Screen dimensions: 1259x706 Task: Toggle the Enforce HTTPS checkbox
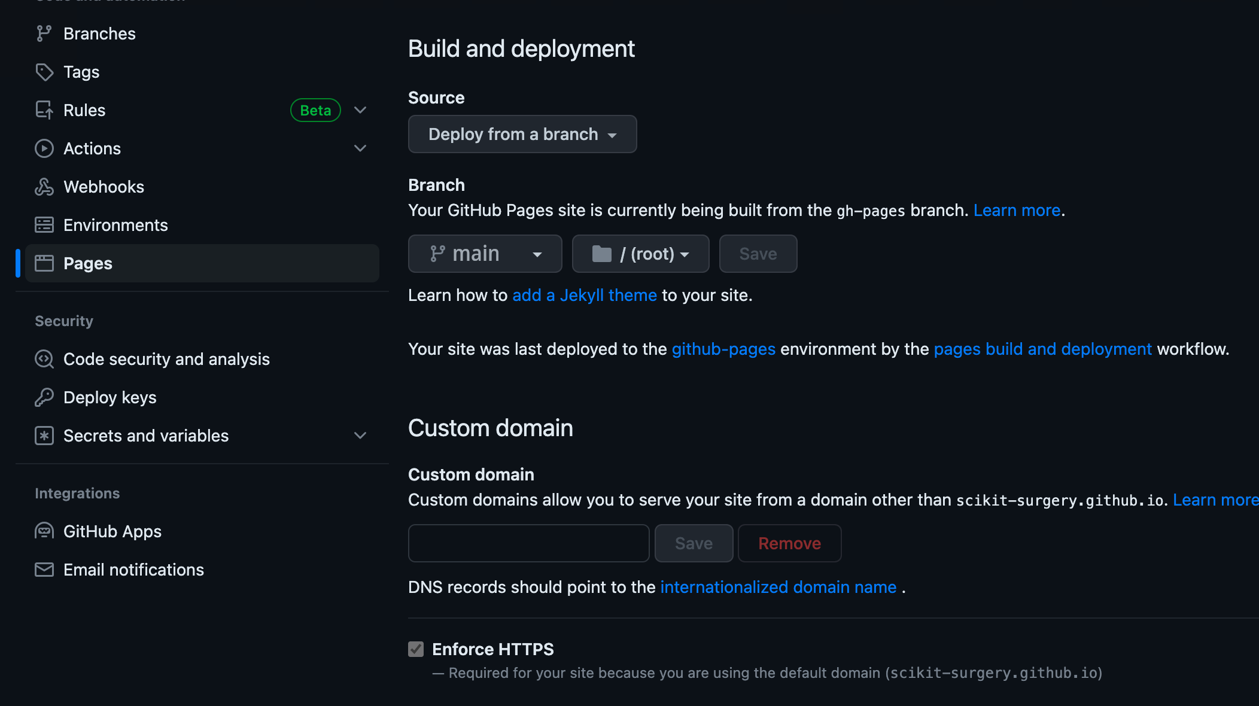416,649
